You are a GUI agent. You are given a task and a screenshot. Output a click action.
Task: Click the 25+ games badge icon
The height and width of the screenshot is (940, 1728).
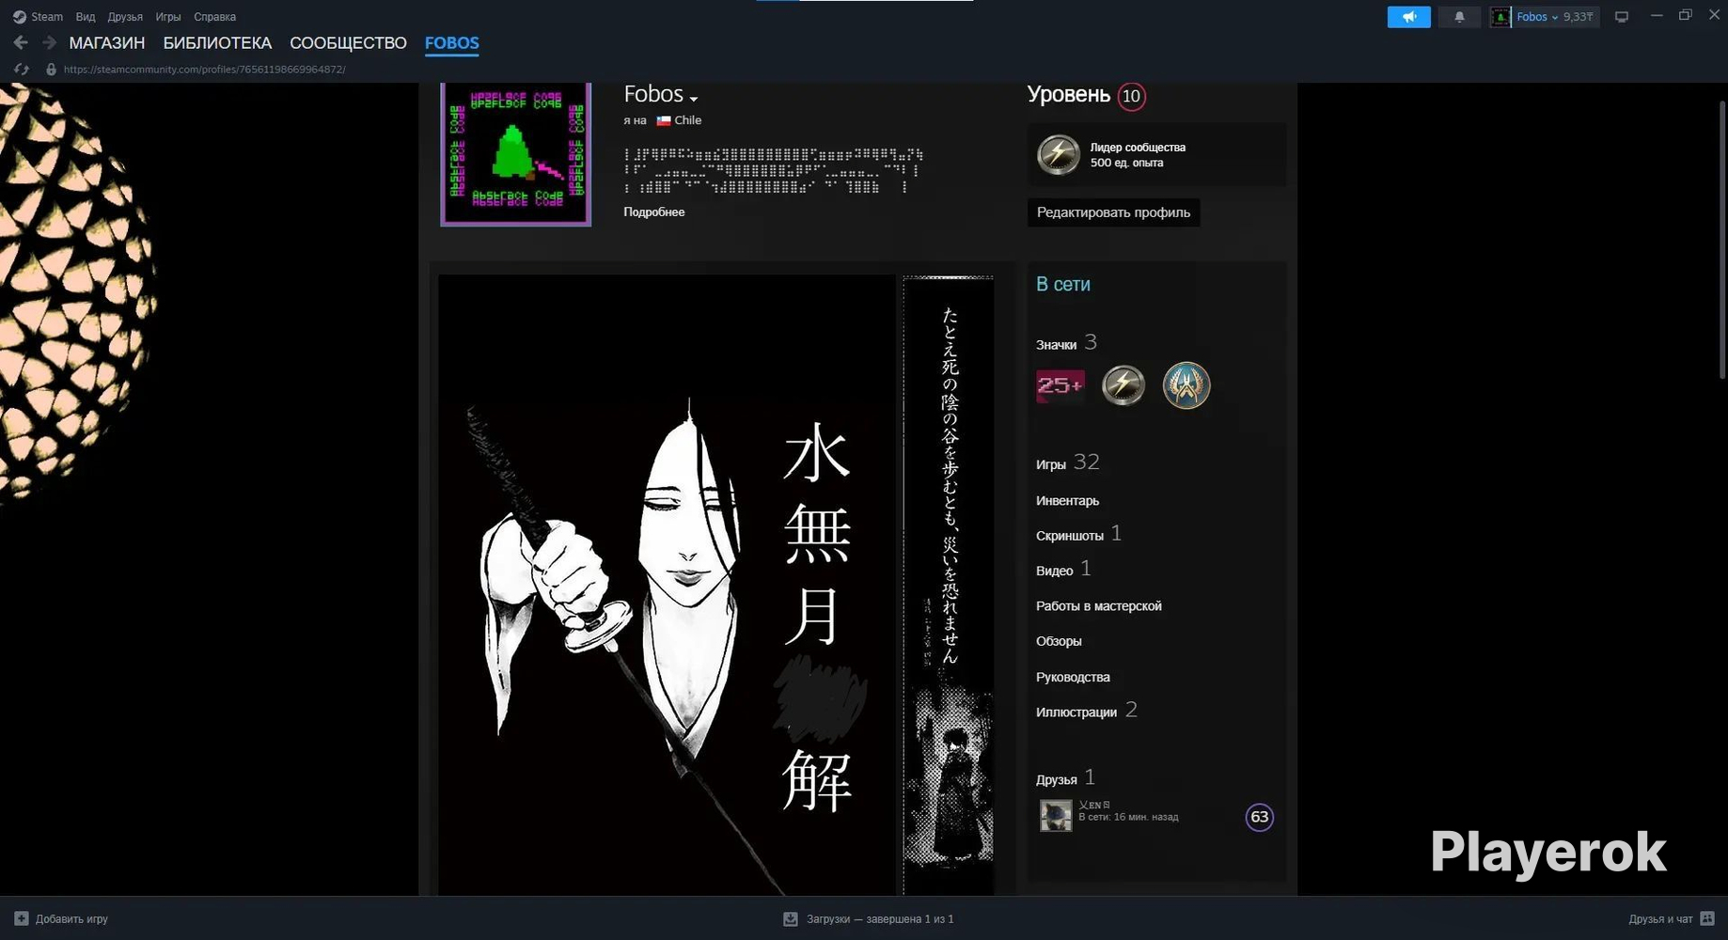click(1060, 385)
